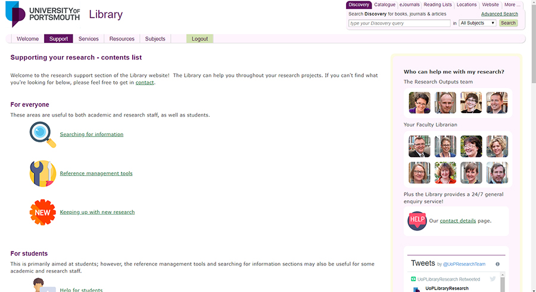
Task: Open the Keeping up with new research link
Action: click(x=97, y=212)
